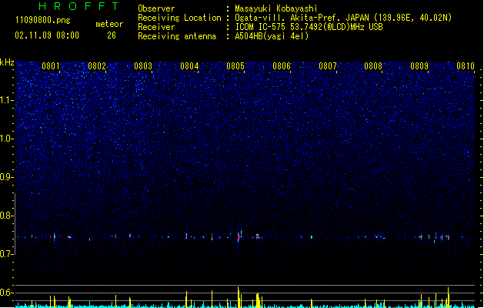484x308 pixels.
Task: Click the 0809 time marker
Action: pyautogui.click(x=419, y=66)
